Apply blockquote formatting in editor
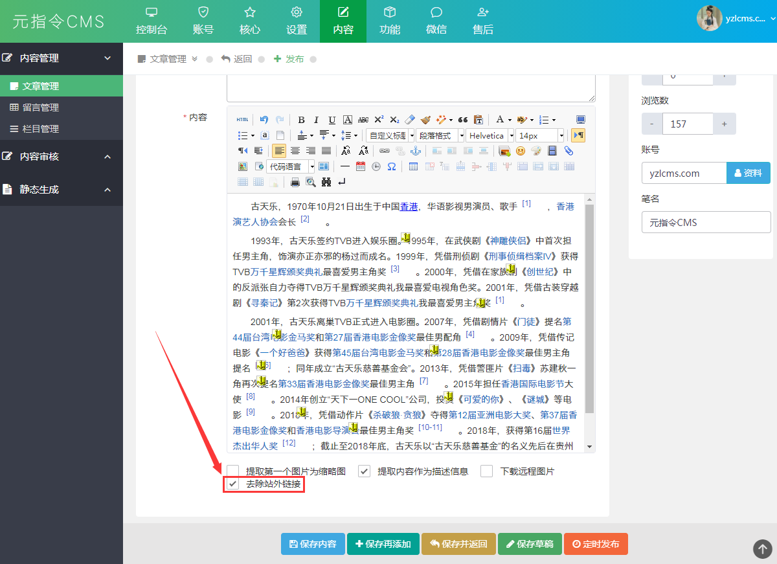777x564 pixels. 462,120
